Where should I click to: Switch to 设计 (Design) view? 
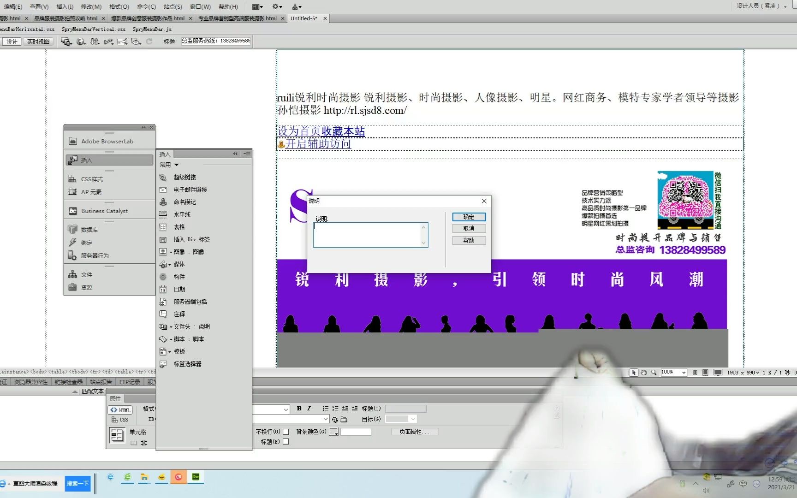pyautogui.click(x=12, y=41)
